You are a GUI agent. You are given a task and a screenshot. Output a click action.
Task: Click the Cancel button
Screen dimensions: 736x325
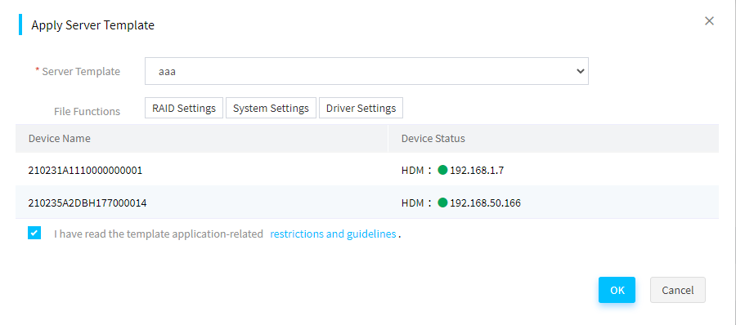(x=678, y=290)
